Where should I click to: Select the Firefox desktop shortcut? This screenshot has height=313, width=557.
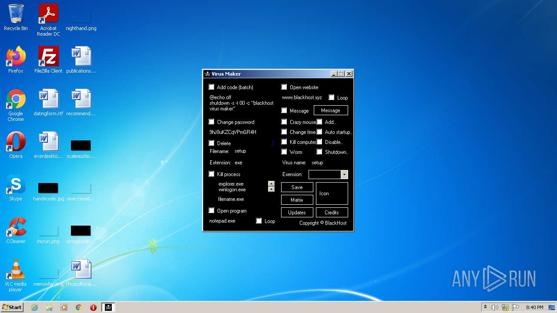16,60
